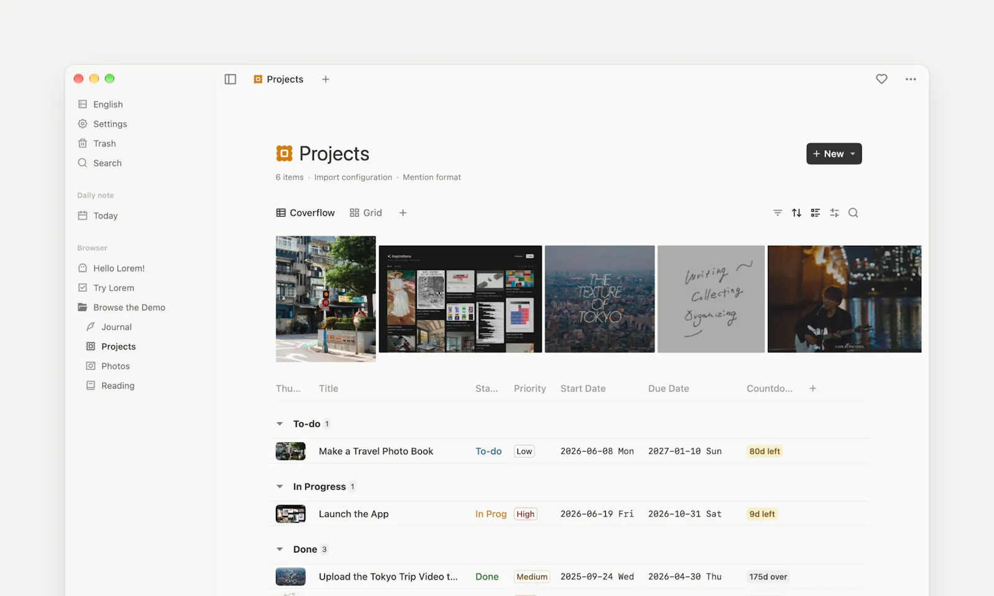Image resolution: width=994 pixels, height=596 pixels.
Task: Switch to the Grid view tab
Action: [x=366, y=213]
